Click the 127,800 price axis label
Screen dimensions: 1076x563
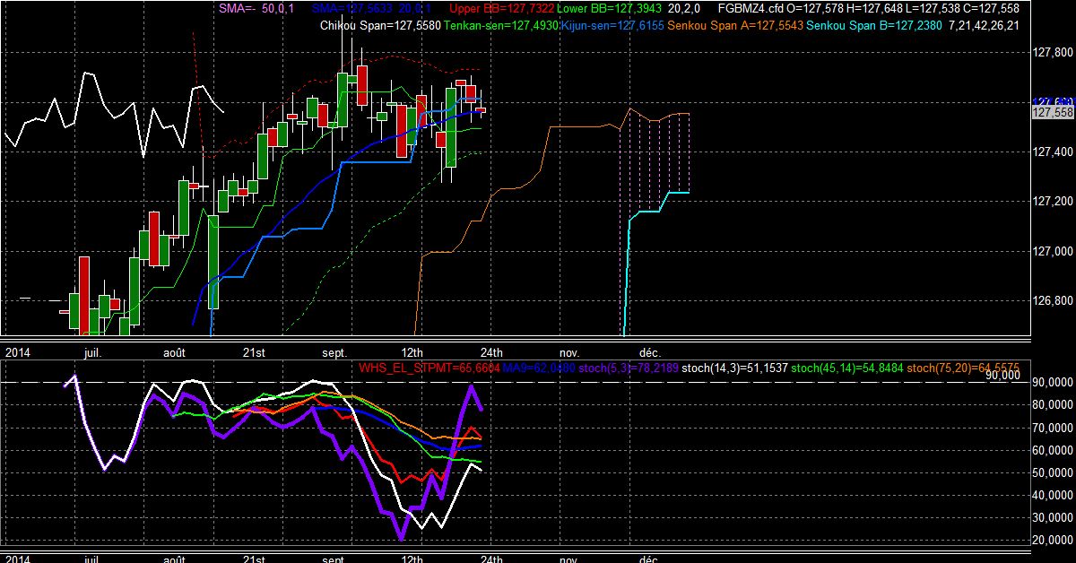pos(1053,53)
